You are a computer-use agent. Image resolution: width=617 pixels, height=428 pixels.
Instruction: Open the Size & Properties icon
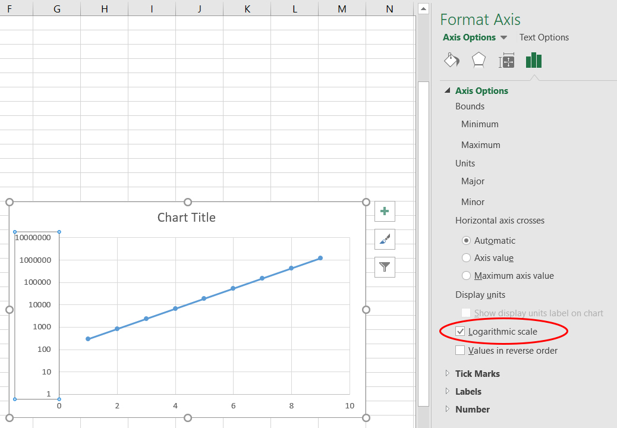[506, 60]
